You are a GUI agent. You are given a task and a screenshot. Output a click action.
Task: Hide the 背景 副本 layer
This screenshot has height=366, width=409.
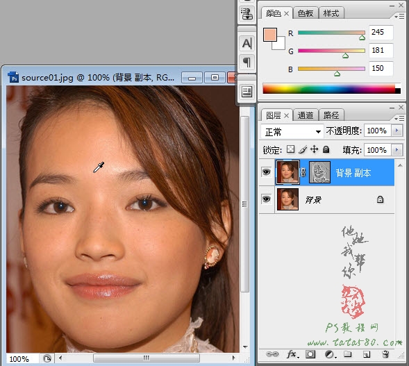tap(267, 172)
